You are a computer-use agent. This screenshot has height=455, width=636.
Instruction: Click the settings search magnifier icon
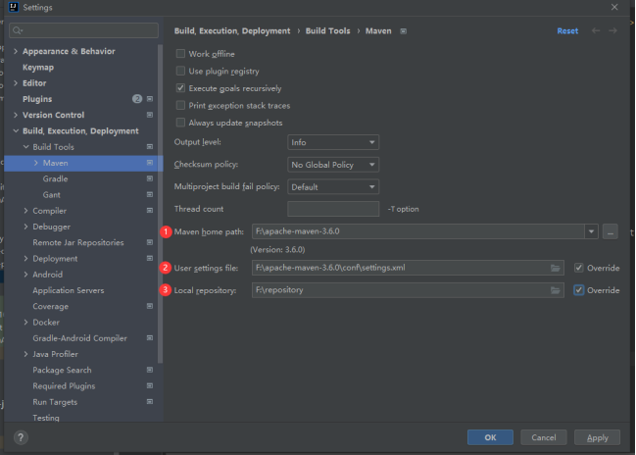coord(18,30)
